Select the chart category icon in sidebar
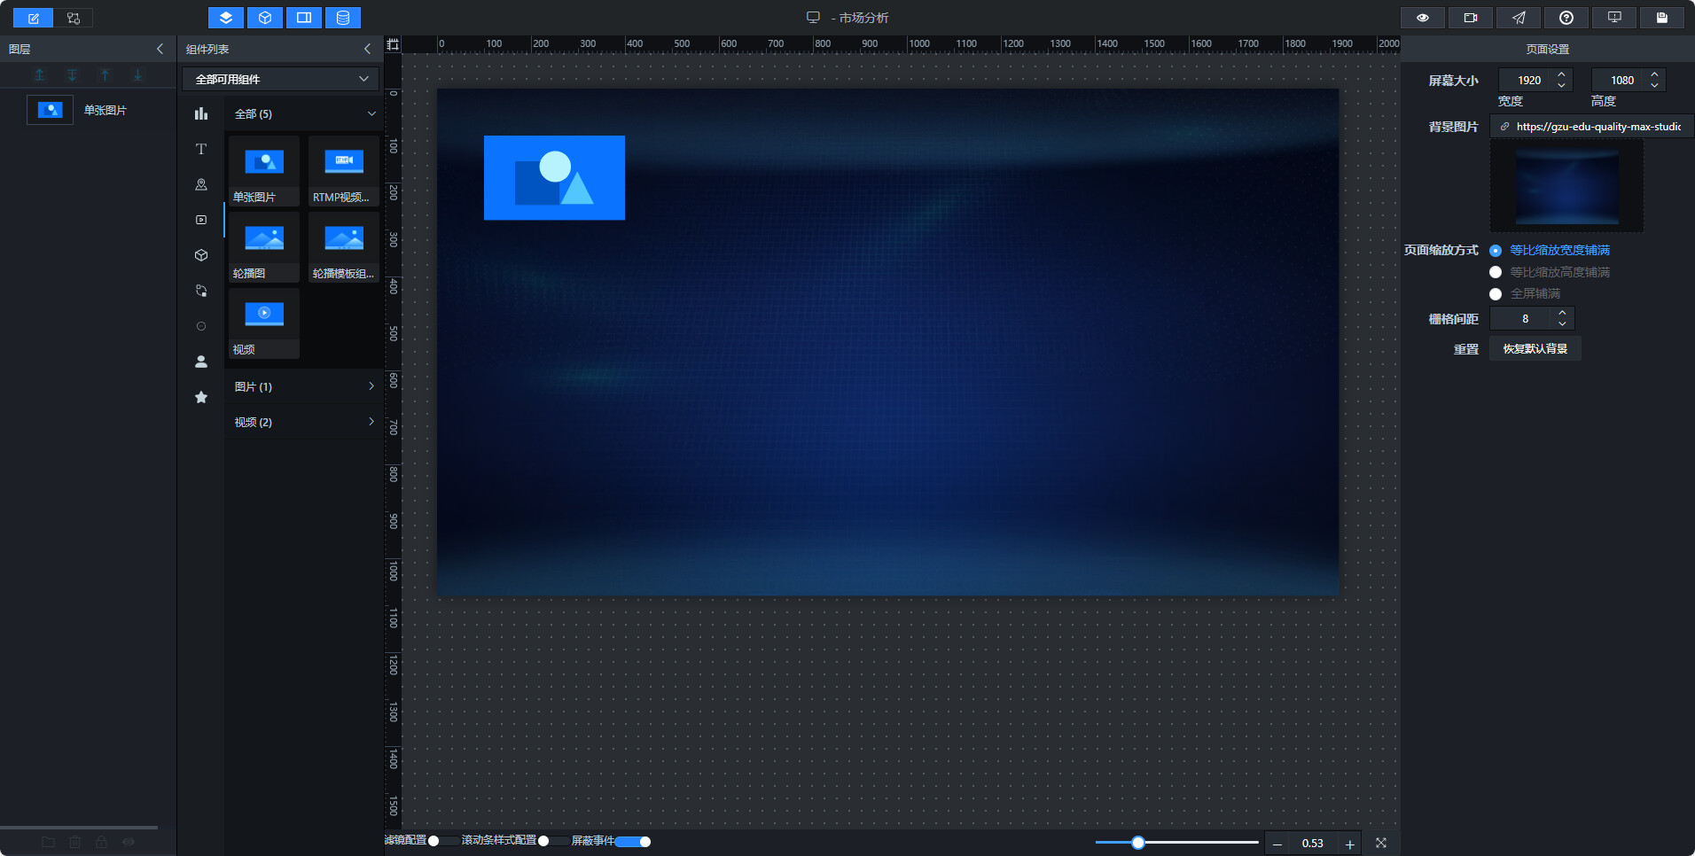 201,113
